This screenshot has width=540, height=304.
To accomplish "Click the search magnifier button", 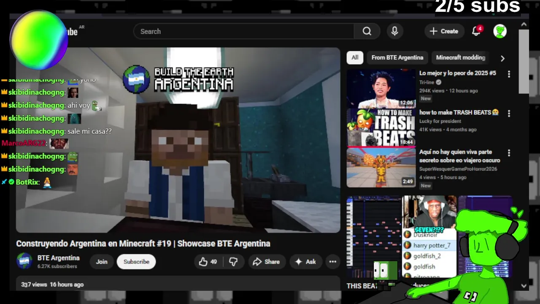I will [x=367, y=31].
